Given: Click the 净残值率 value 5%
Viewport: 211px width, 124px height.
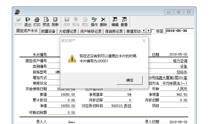Looking at the screenshot, I should (129, 95).
